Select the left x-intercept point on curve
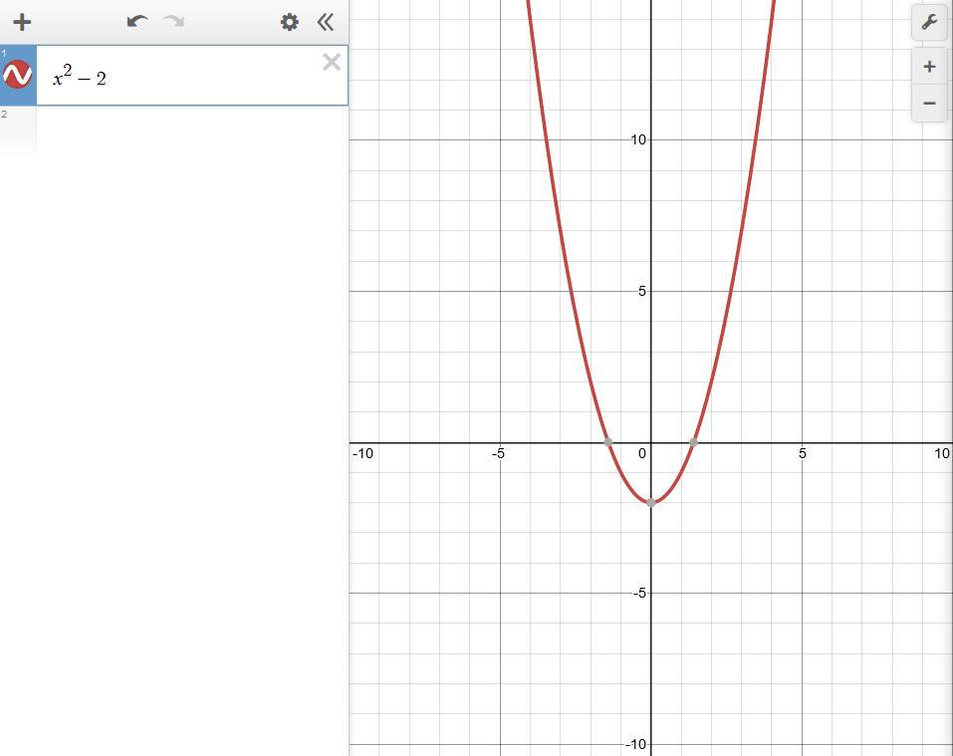This screenshot has width=953, height=756. click(607, 442)
